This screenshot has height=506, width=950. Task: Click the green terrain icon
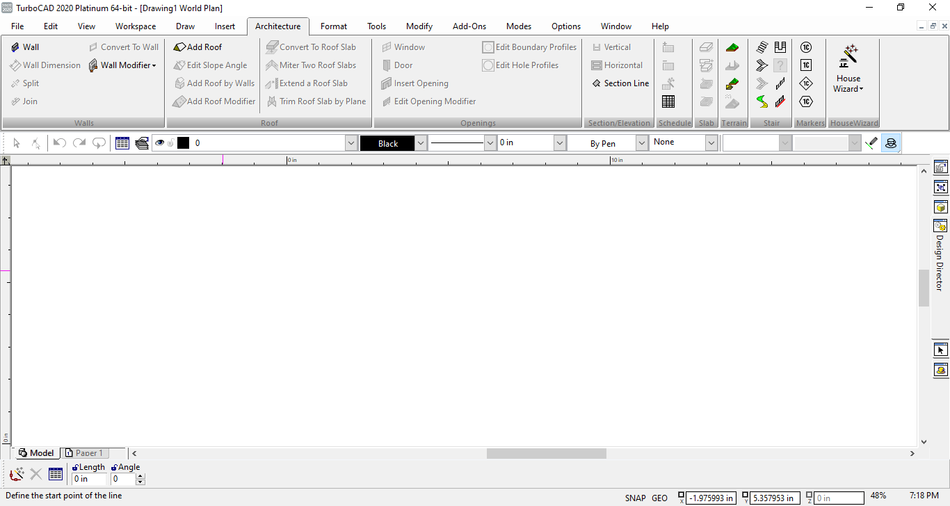coord(732,47)
